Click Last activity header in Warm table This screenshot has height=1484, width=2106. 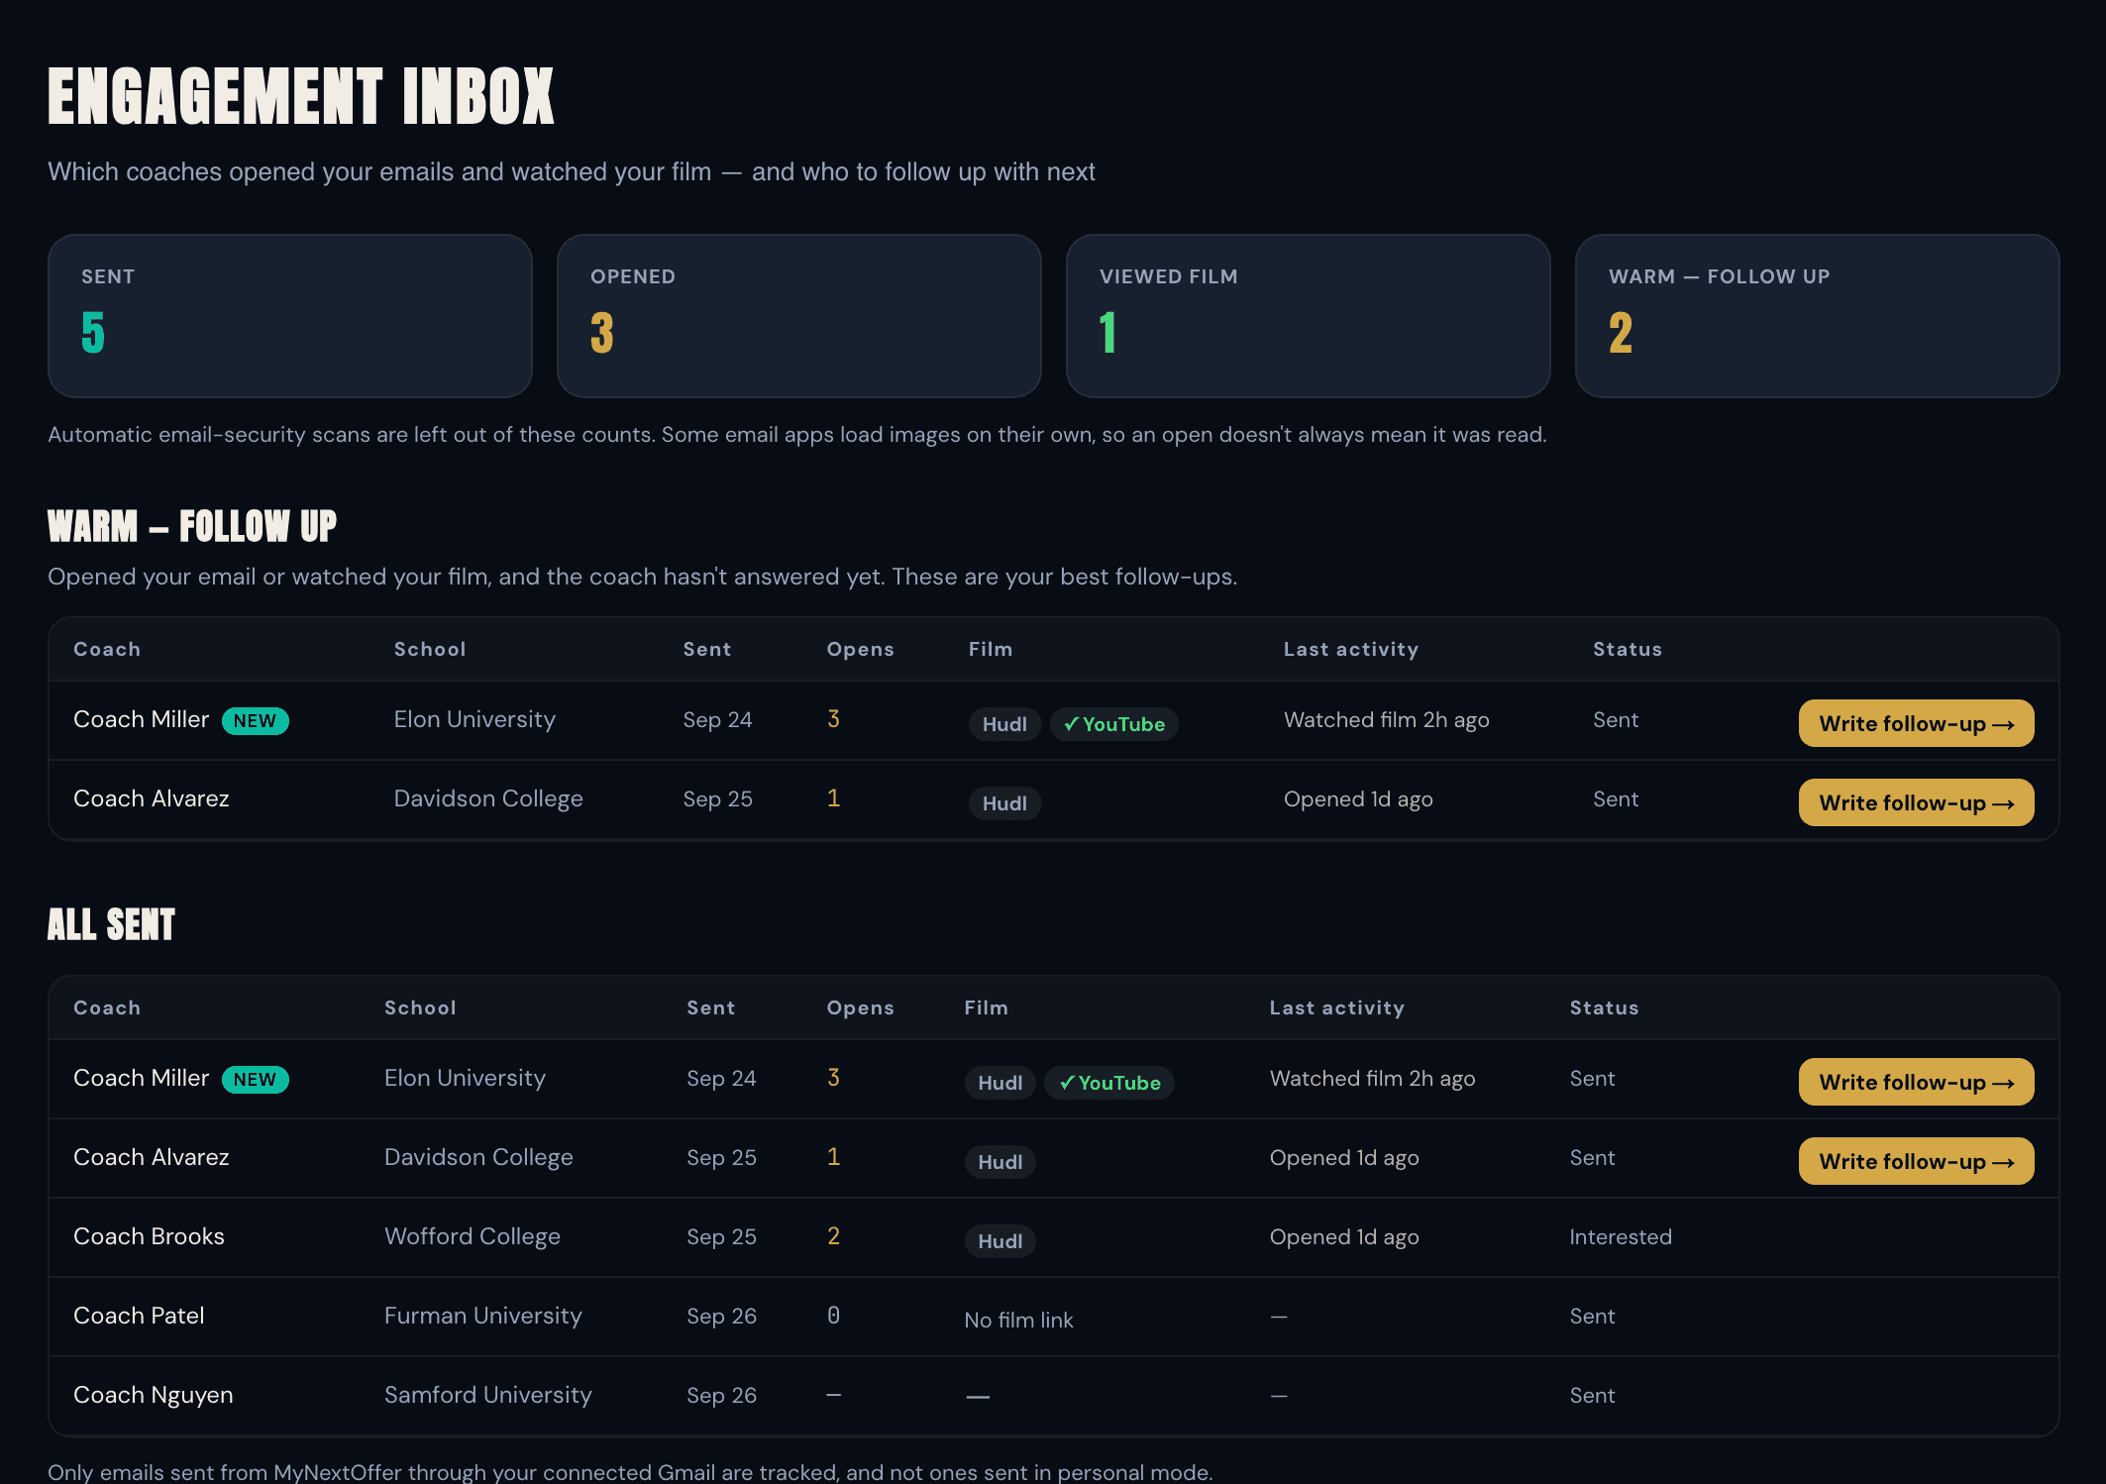[x=1351, y=649]
